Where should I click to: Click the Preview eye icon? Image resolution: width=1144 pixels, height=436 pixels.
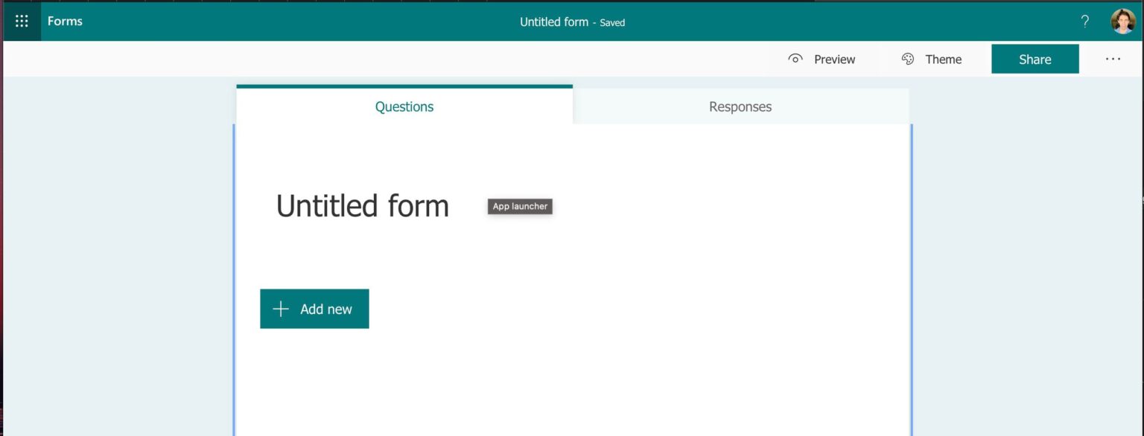[795, 58]
